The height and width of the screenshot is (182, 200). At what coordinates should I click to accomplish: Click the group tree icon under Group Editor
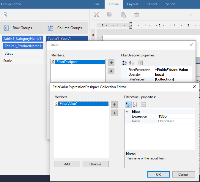5,15
